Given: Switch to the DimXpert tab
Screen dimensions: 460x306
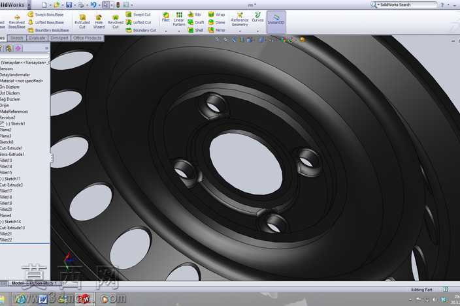Looking at the screenshot, I should coord(59,38).
